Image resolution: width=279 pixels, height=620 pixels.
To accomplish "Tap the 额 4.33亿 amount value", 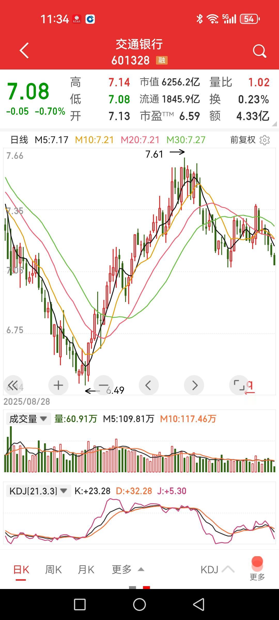I will (239, 116).
